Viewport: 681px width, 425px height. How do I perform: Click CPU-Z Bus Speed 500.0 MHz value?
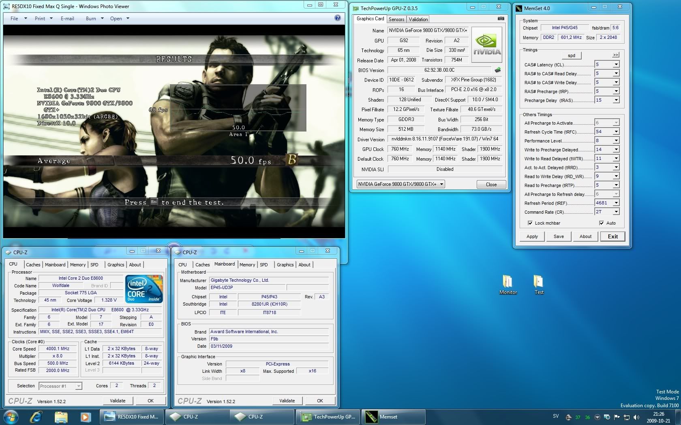point(58,363)
